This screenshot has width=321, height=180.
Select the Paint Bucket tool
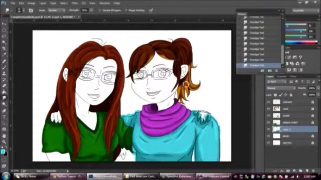[4, 92]
